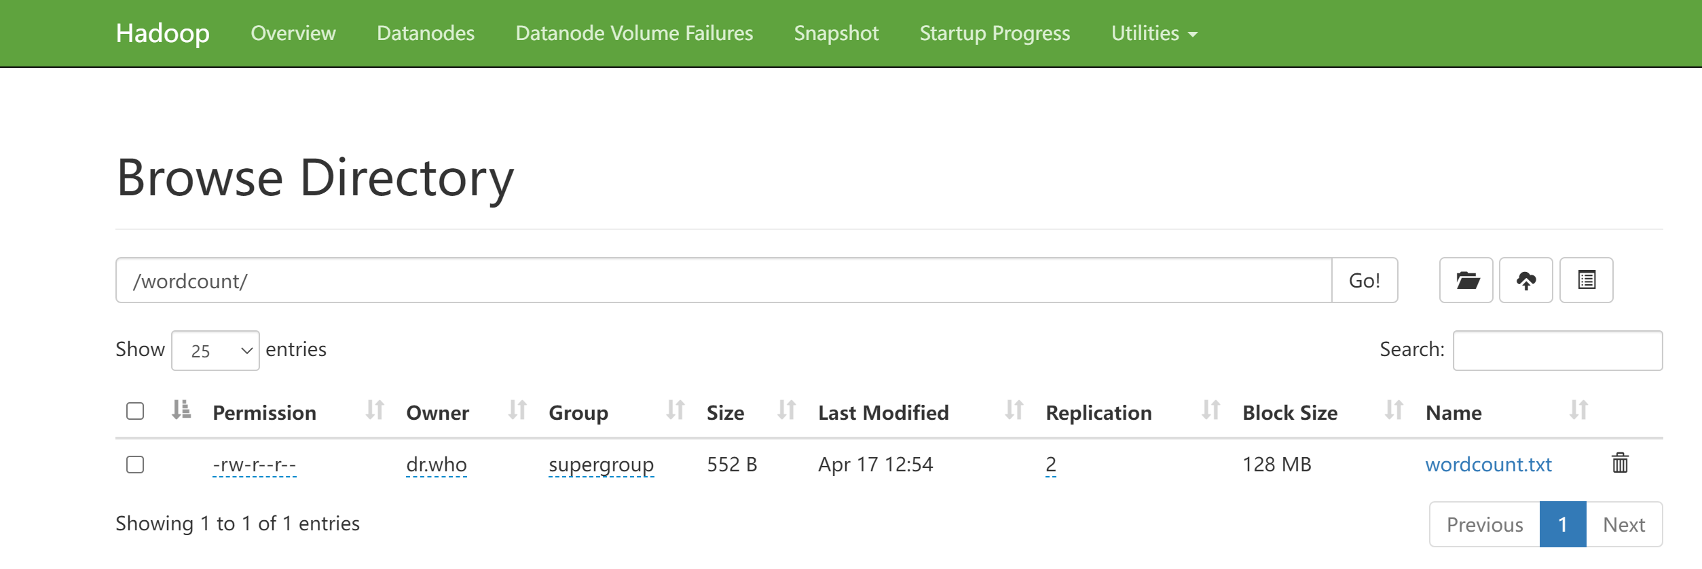Screen dimensions: 1702x569
Task: Tick the checkbox for the wordcount.txt row
Action: (x=135, y=465)
